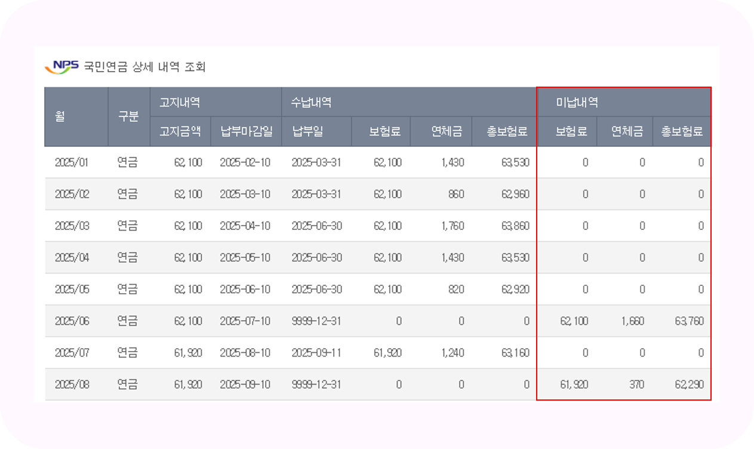Click '연금' in the 2025/05 row
The height and width of the screenshot is (449, 754).
pos(128,289)
